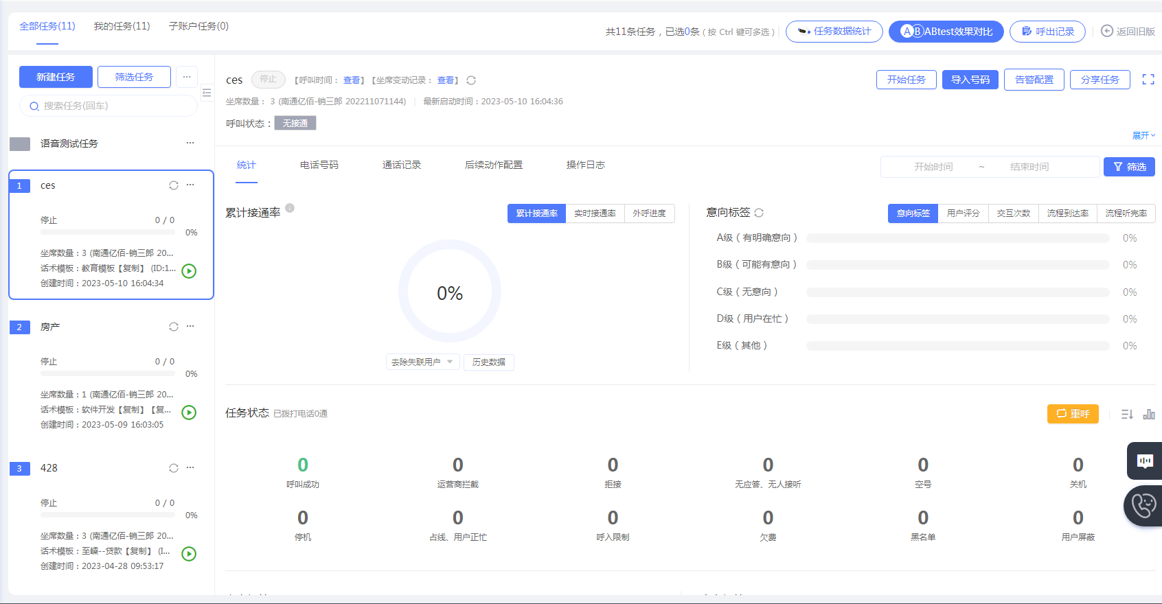Click the 导入号码 button
Viewport: 1162px width, 604px height.
[970, 80]
